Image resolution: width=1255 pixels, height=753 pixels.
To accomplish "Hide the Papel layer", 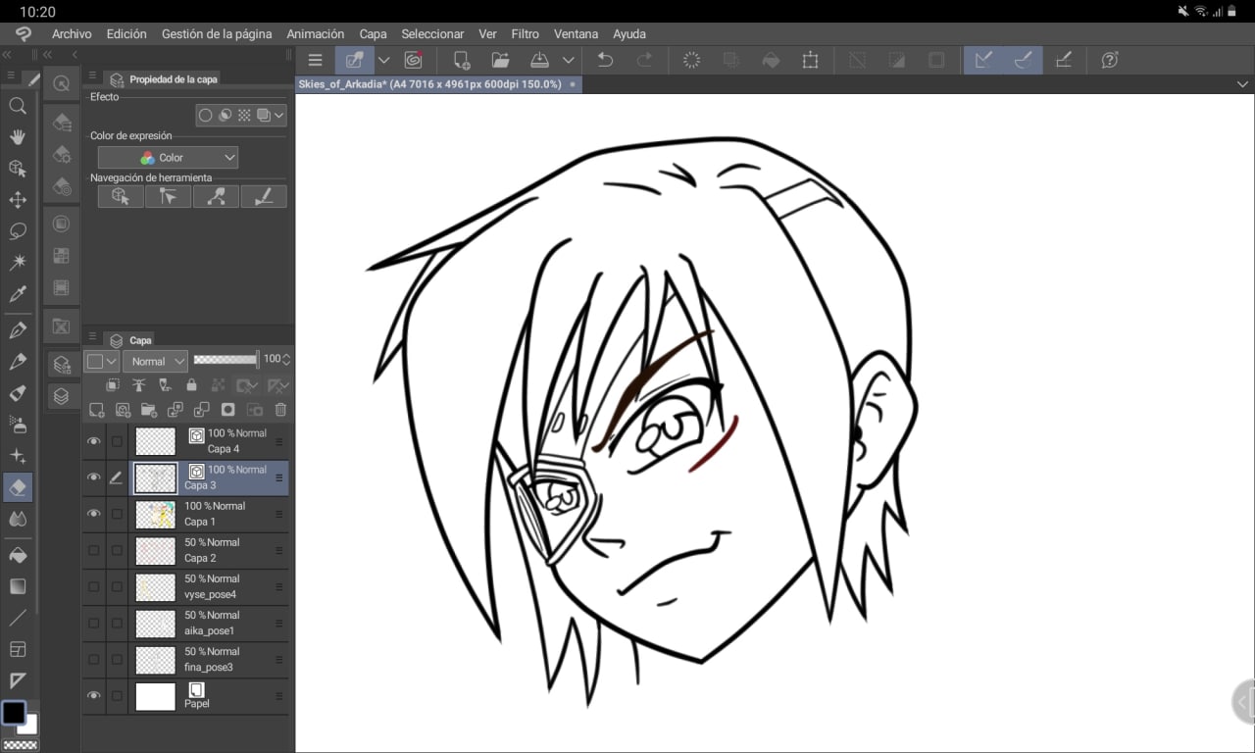I will pyautogui.click(x=93, y=696).
